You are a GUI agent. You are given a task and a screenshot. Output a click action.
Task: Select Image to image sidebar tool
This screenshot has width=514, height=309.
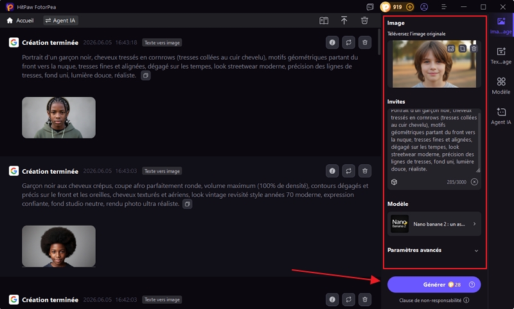point(501,26)
